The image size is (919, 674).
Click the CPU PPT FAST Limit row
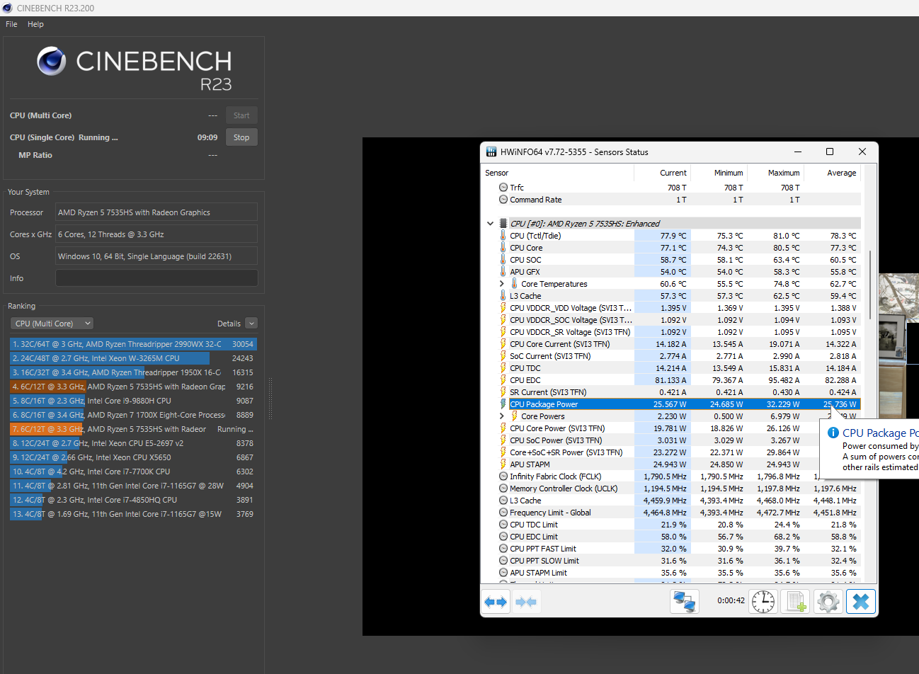(670, 549)
